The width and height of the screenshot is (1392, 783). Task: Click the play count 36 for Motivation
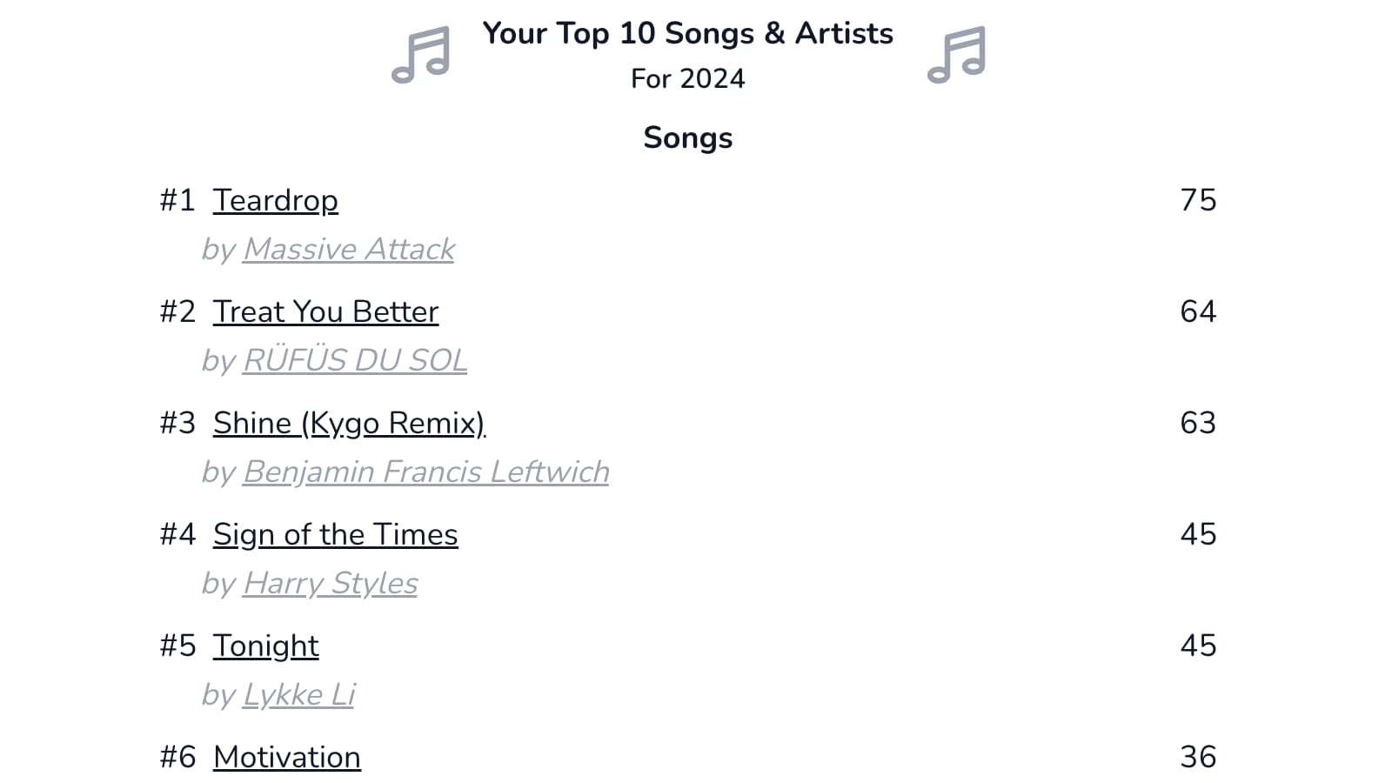pos(1197,757)
